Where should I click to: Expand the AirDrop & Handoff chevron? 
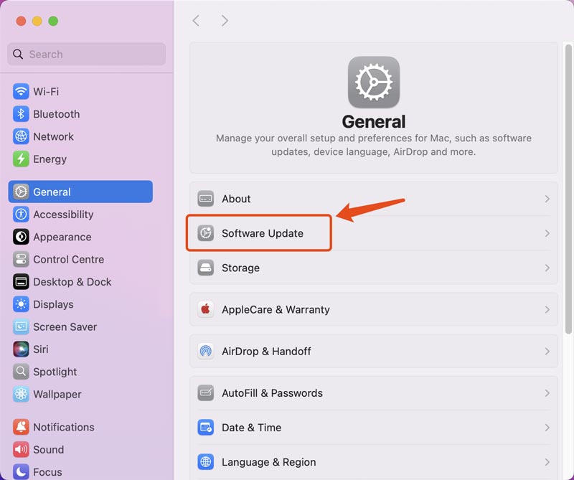point(547,351)
